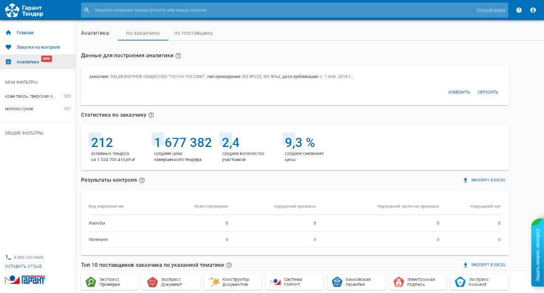Click ИЗМЕНИТЬ to edit analytics data
Viewport: 544px width, 293px height.
coord(459,92)
